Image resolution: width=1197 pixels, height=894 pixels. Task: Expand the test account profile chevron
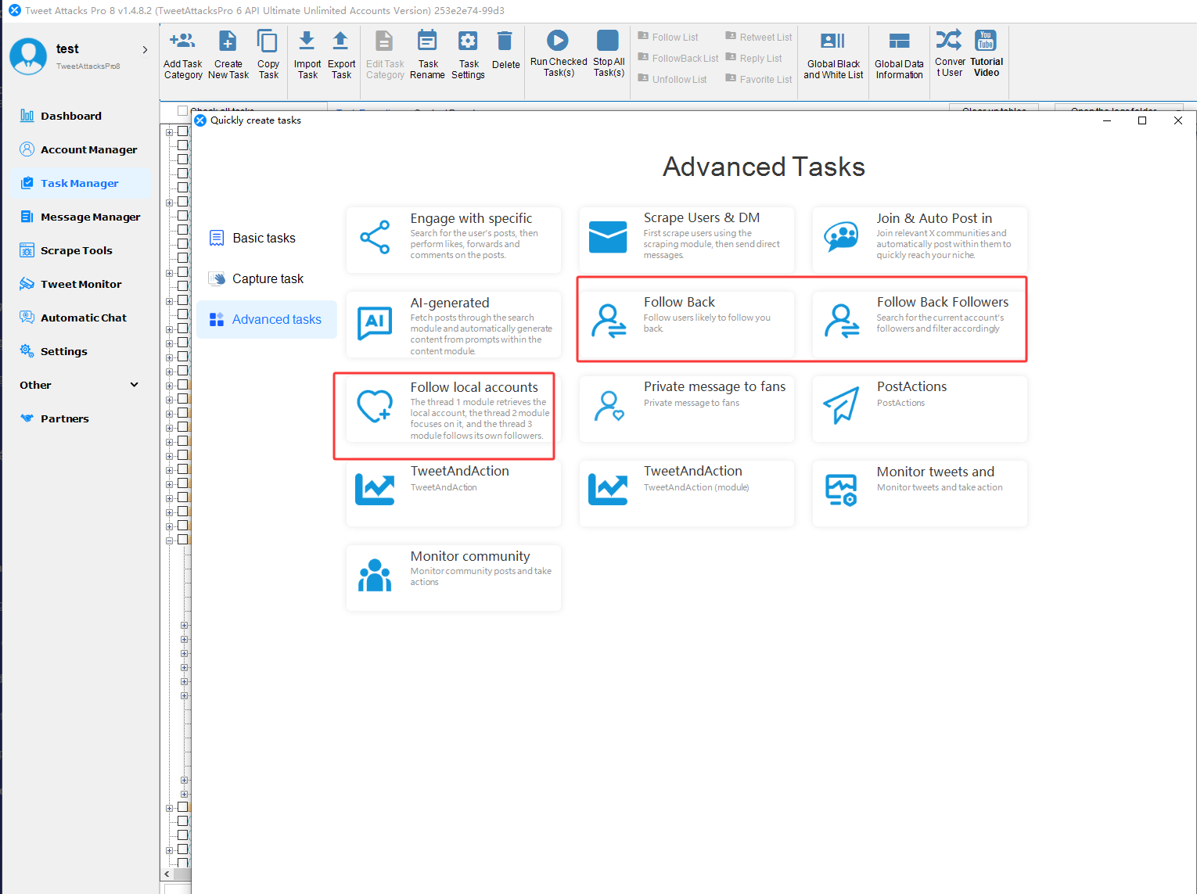145,49
